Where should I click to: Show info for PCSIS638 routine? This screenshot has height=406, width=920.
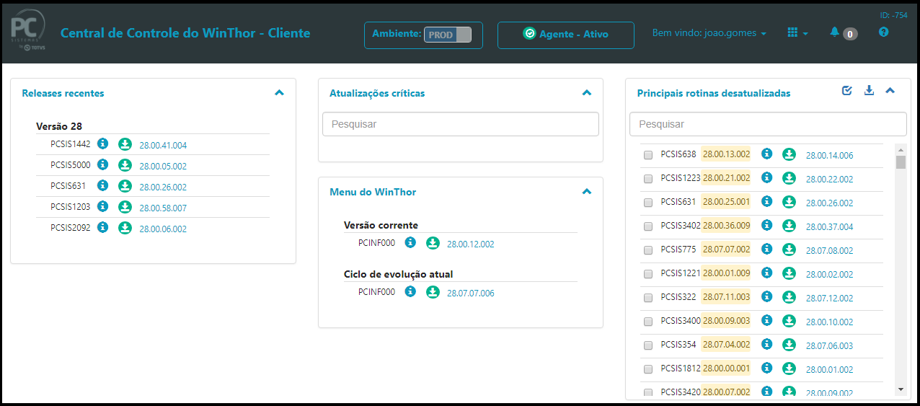[767, 154]
